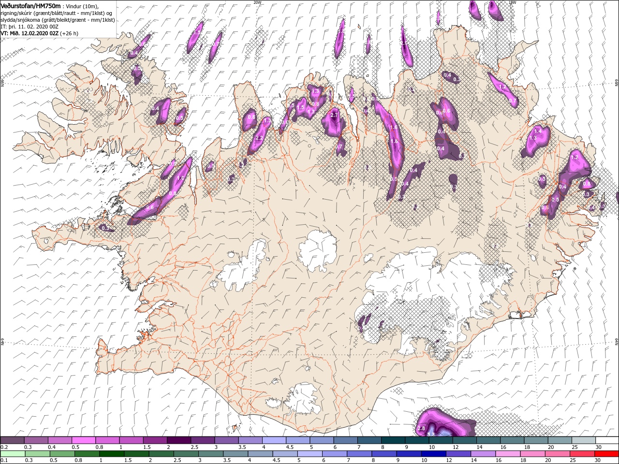Pick the bright red lower swatch after 30

(606, 454)
